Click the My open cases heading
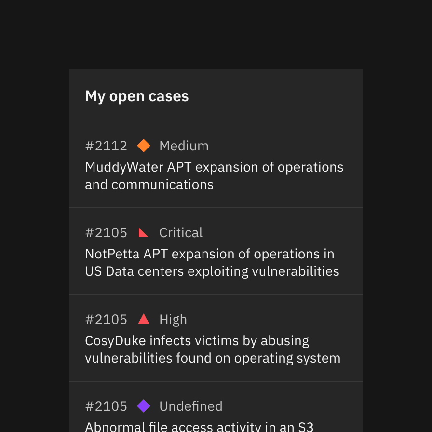The image size is (432, 432). (137, 96)
